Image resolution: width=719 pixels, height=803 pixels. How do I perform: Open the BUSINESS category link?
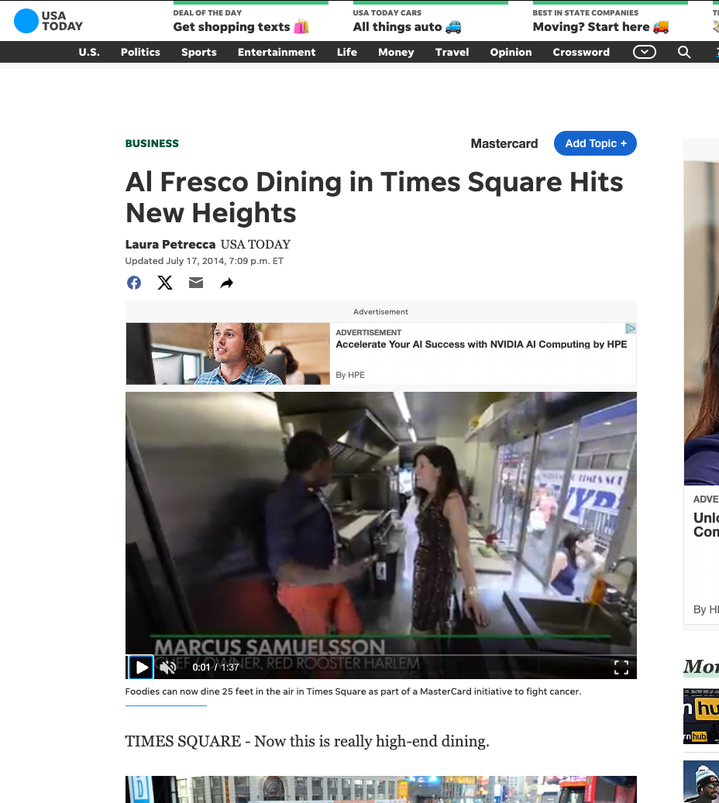[x=152, y=143]
